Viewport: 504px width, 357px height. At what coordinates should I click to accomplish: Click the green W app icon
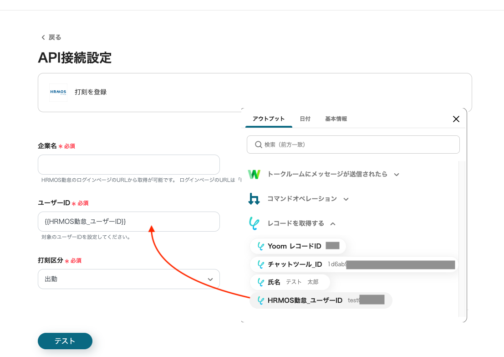(254, 174)
